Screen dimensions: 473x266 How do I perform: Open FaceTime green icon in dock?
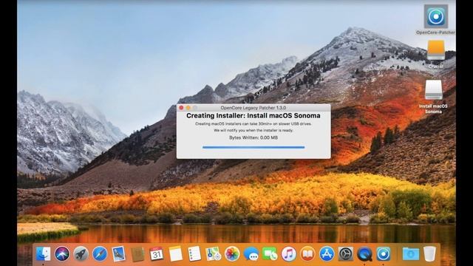click(x=270, y=253)
